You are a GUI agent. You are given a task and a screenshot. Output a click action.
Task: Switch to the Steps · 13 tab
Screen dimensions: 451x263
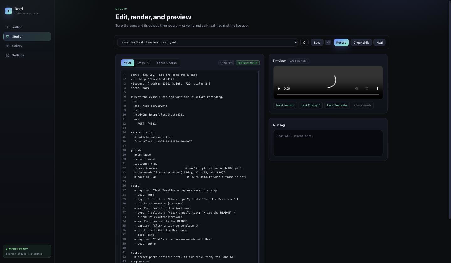pos(143,63)
